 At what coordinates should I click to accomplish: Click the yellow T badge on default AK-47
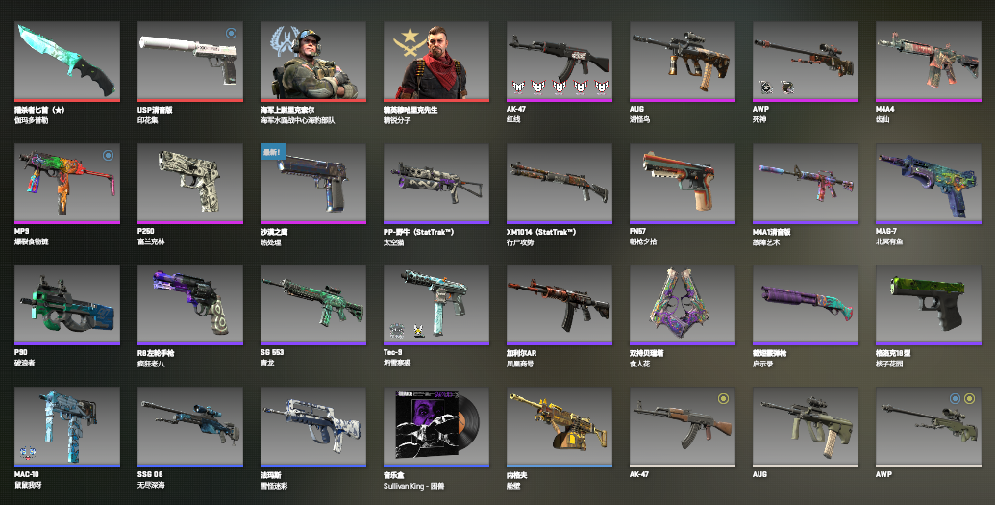723,398
